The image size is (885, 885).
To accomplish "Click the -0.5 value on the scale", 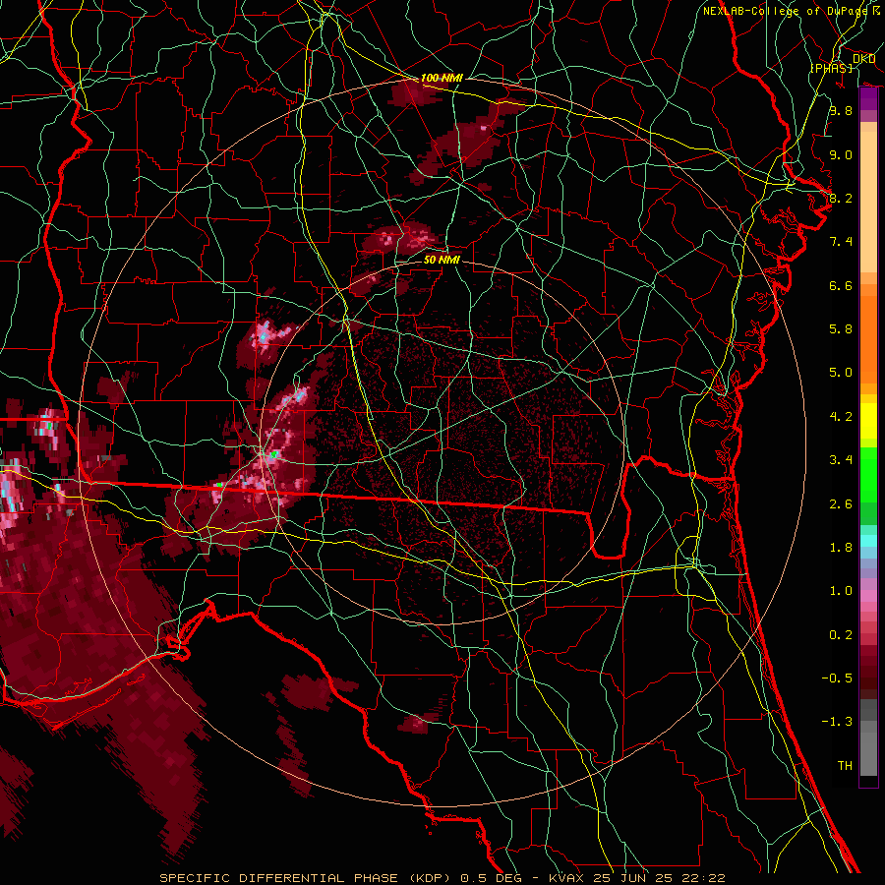I will pyautogui.click(x=837, y=678).
